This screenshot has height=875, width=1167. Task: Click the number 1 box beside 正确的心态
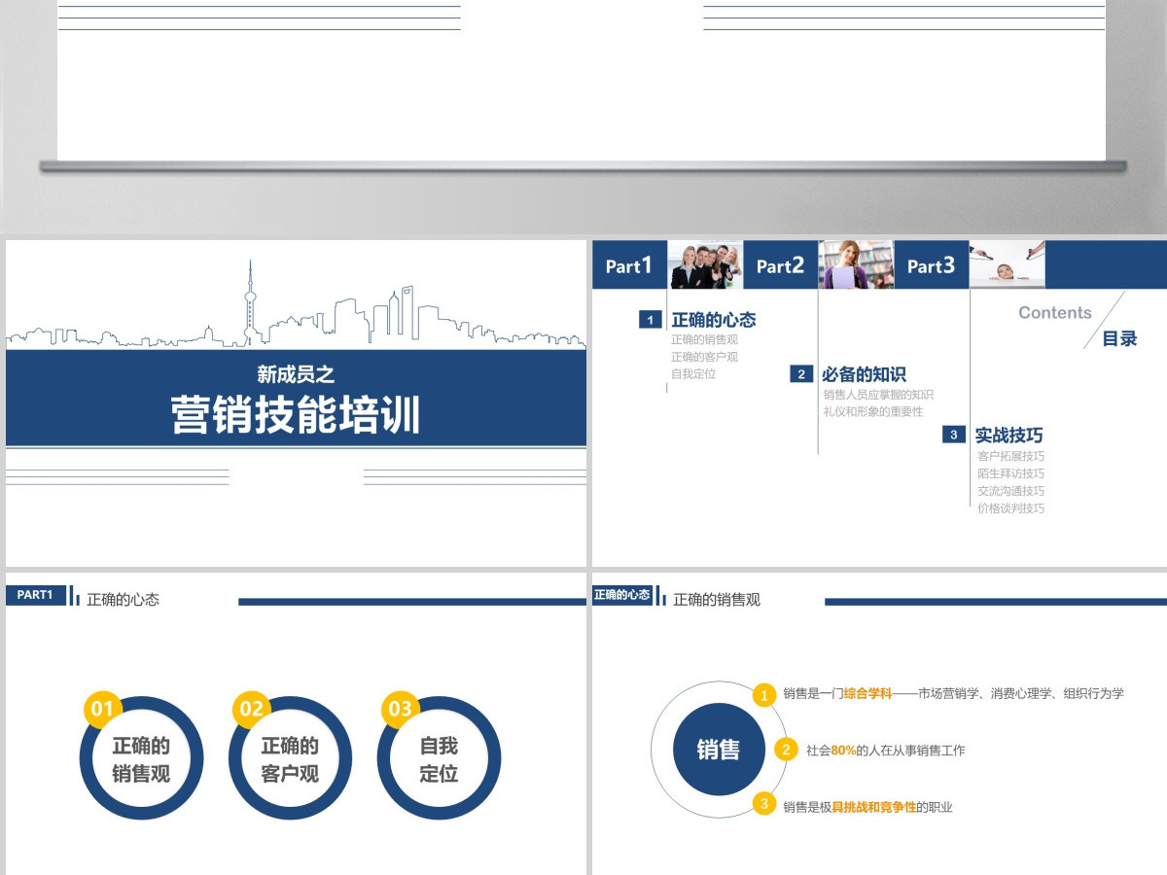point(651,320)
